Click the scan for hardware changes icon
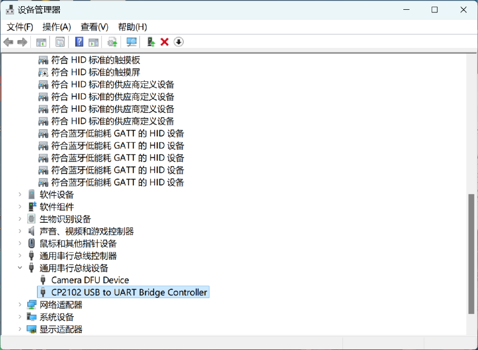The width and height of the screenshot is (478, 350). 131,42
